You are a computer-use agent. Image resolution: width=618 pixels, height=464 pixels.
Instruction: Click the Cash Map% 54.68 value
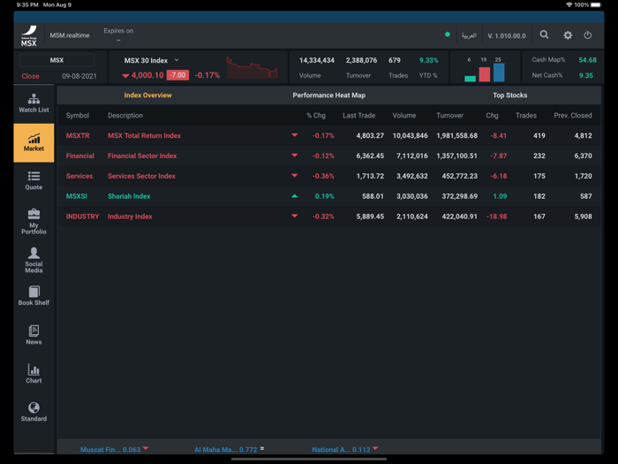coord(587,60)
